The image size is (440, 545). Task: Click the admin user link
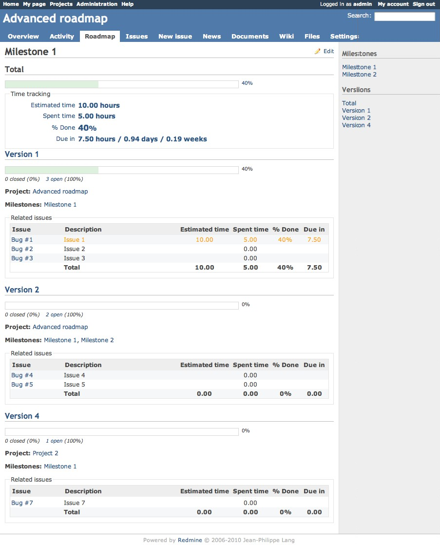[x=362, y=4]
